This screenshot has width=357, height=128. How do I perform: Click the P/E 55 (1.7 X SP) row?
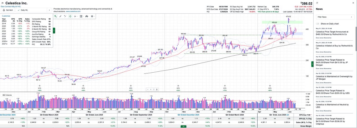pos(41,44)
